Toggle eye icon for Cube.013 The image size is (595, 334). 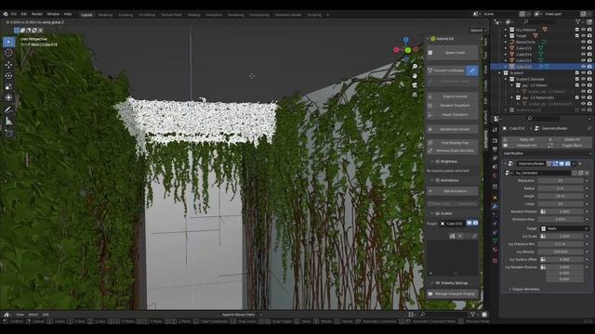(x=583, y=48)
